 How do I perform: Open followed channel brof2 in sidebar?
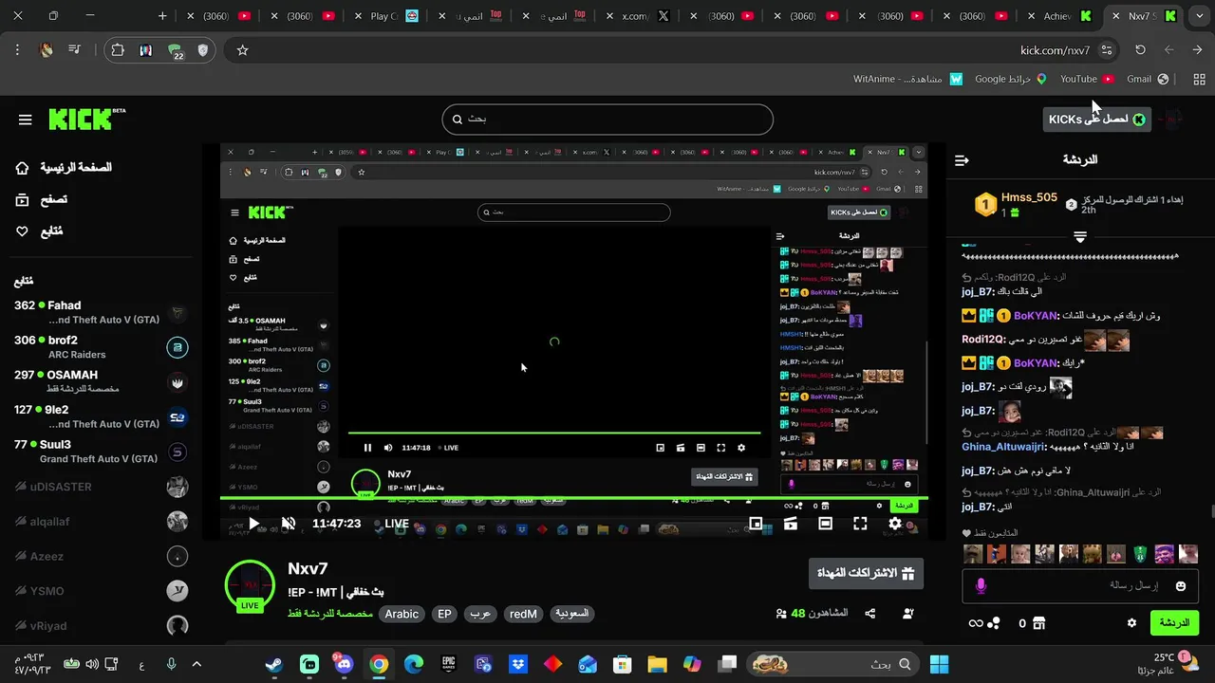100,347
